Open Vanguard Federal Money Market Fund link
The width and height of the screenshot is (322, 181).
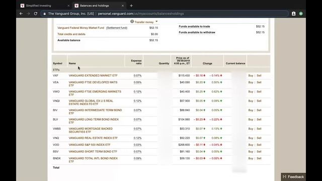pos(80,28)
